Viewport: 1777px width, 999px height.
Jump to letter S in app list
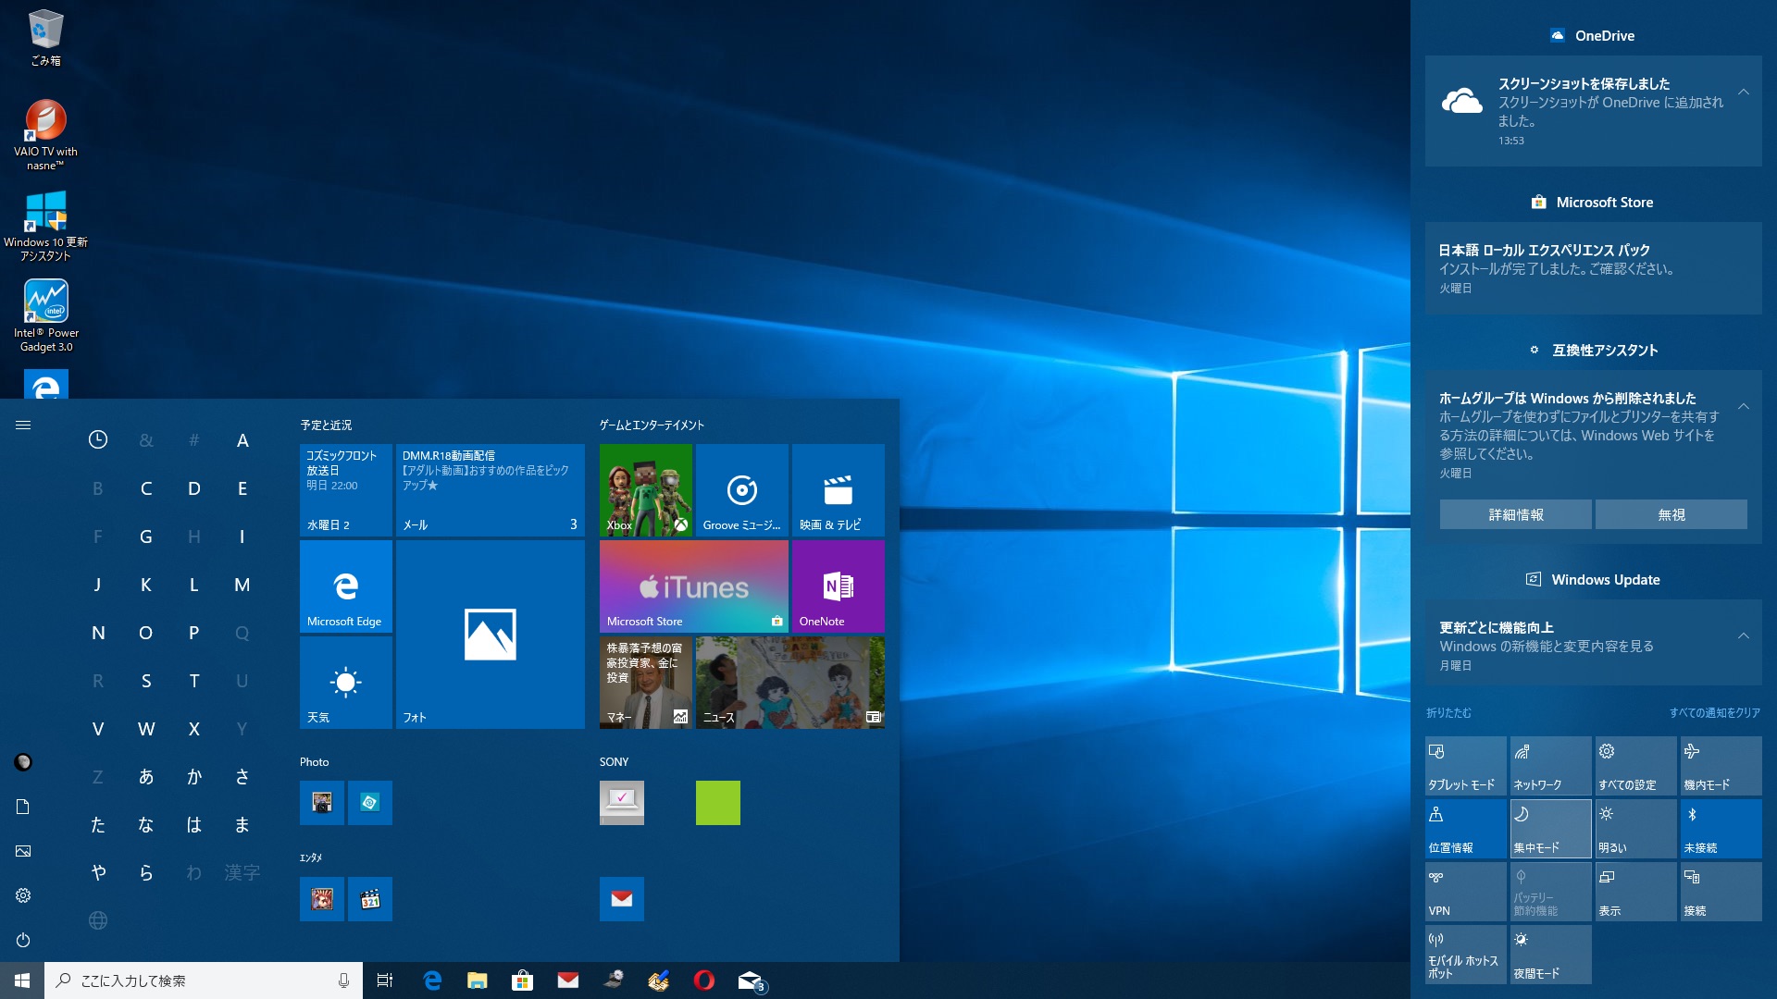tap(146, 681)
